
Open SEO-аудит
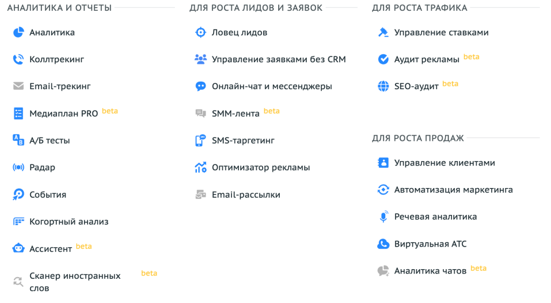pos(416,86)
